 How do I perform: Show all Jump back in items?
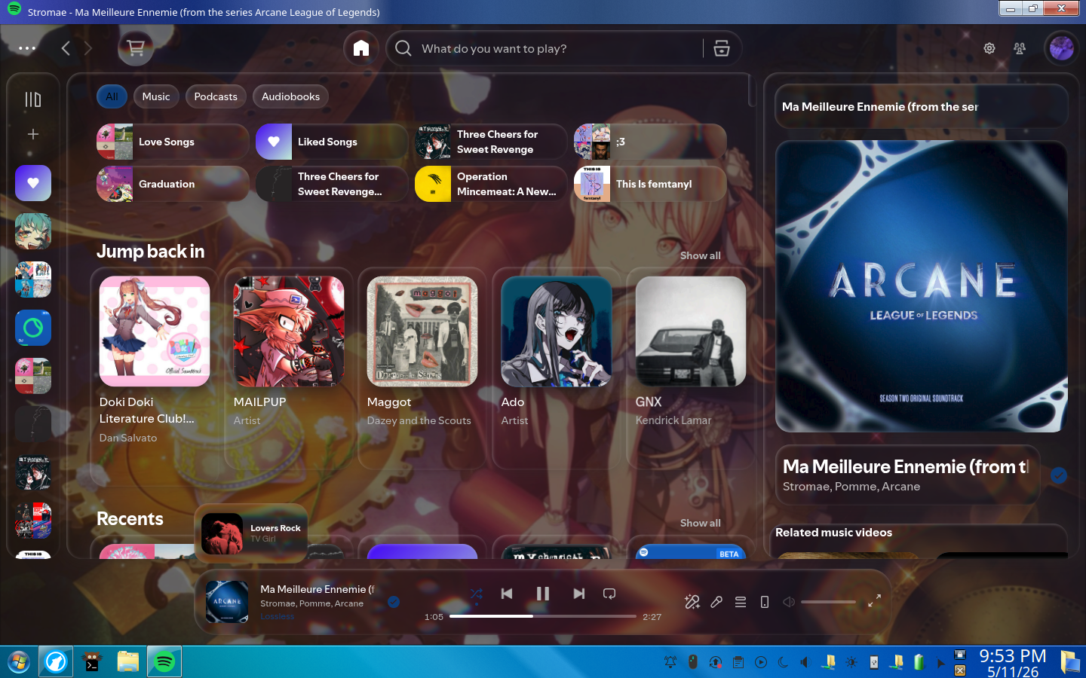pos(700,255)
